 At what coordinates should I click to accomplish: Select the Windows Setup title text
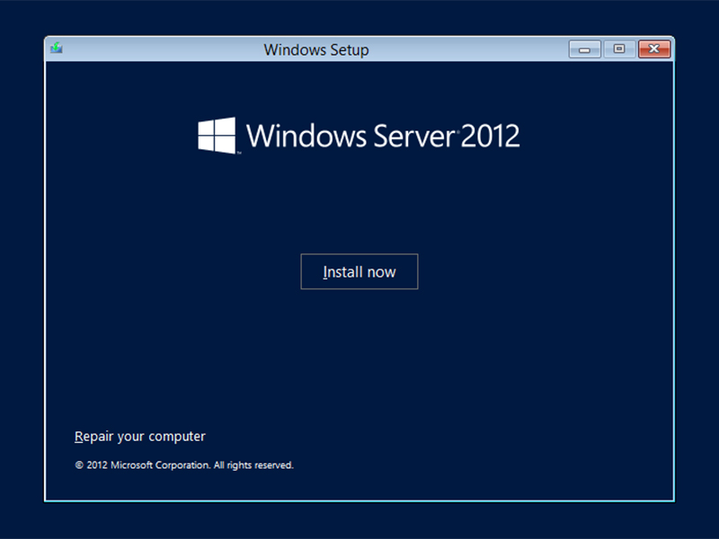click(x=316, y=49)
